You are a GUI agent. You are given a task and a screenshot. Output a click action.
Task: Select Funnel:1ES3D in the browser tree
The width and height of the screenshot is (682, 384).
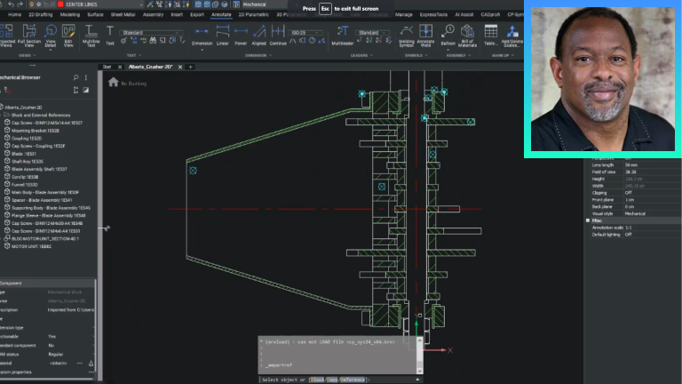(x=26, y=184)
